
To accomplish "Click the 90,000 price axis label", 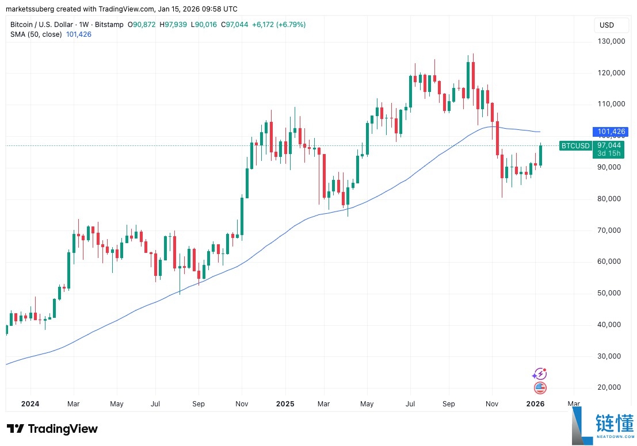I will pos(609,167).
